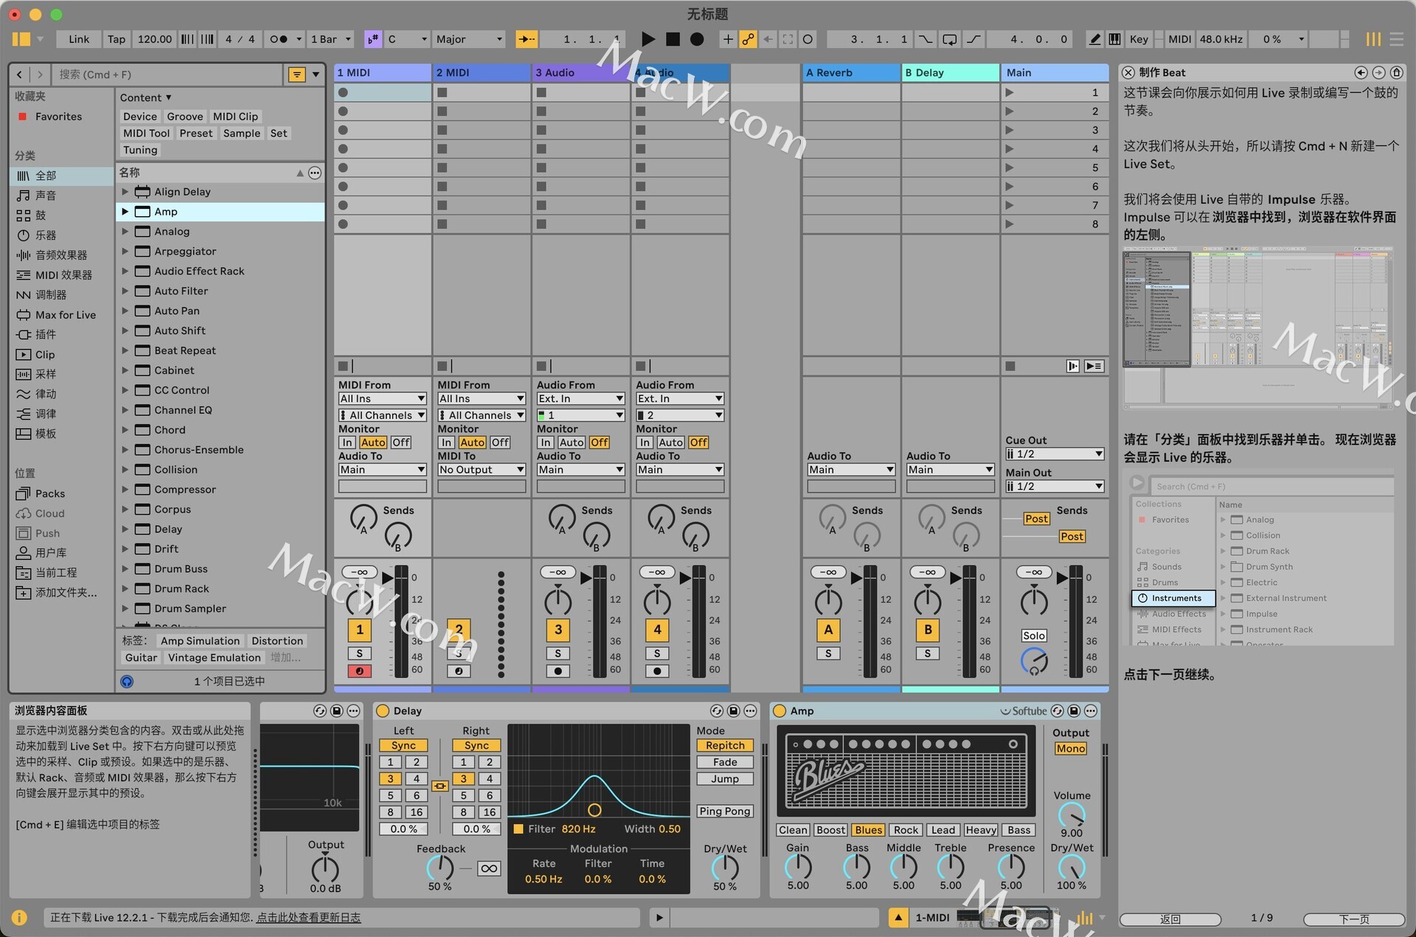
Task: Toggle the Loop switch icon
Action: click(x=950, y=39)
